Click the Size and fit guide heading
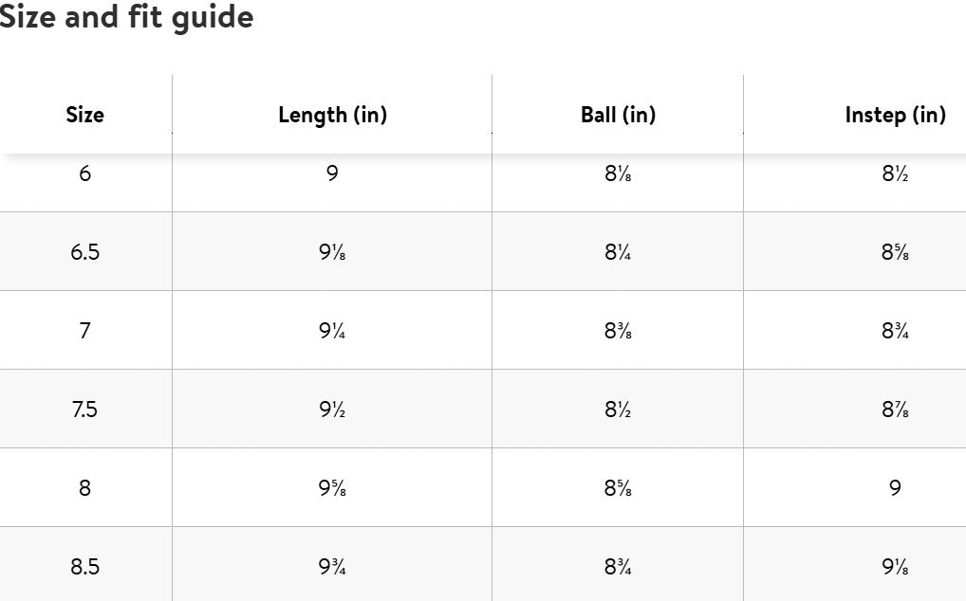Viewport: 966px width, 601px height. [126, 17]
